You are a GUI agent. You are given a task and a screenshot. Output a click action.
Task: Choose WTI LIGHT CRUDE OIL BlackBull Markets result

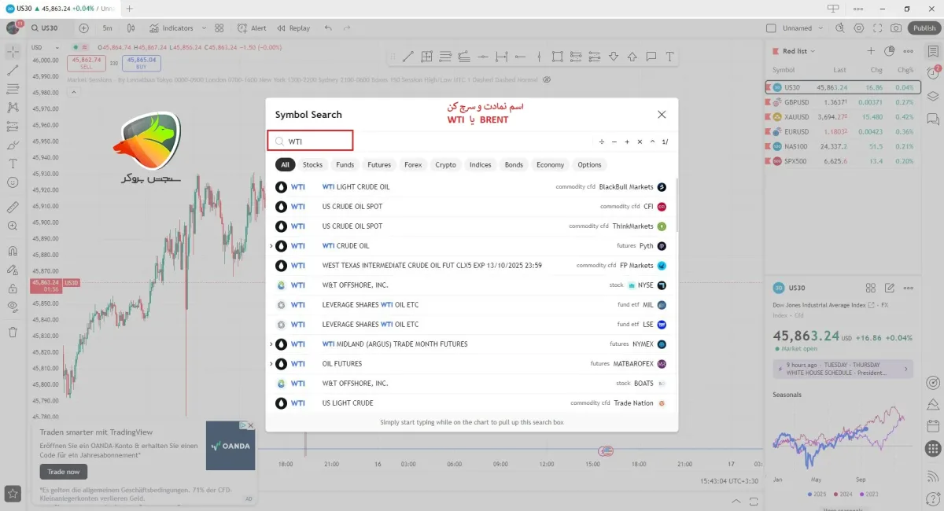tap(471, 187)
